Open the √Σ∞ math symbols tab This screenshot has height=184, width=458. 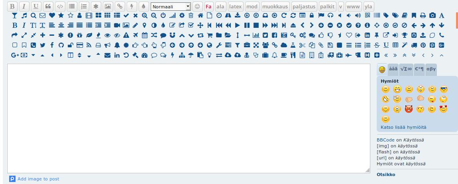406,69
